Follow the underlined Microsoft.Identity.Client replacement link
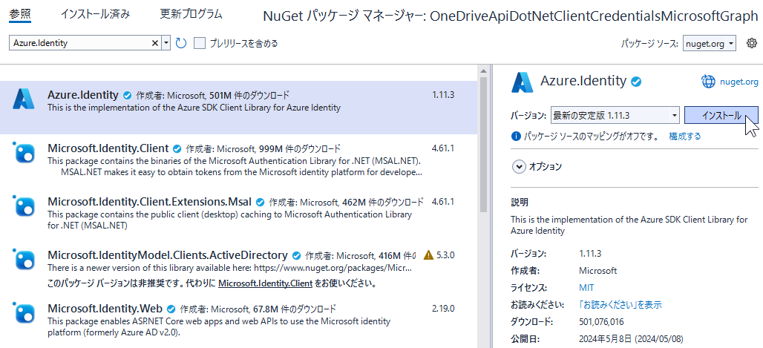This screenshot has width=763, height=348. [265, 283]
